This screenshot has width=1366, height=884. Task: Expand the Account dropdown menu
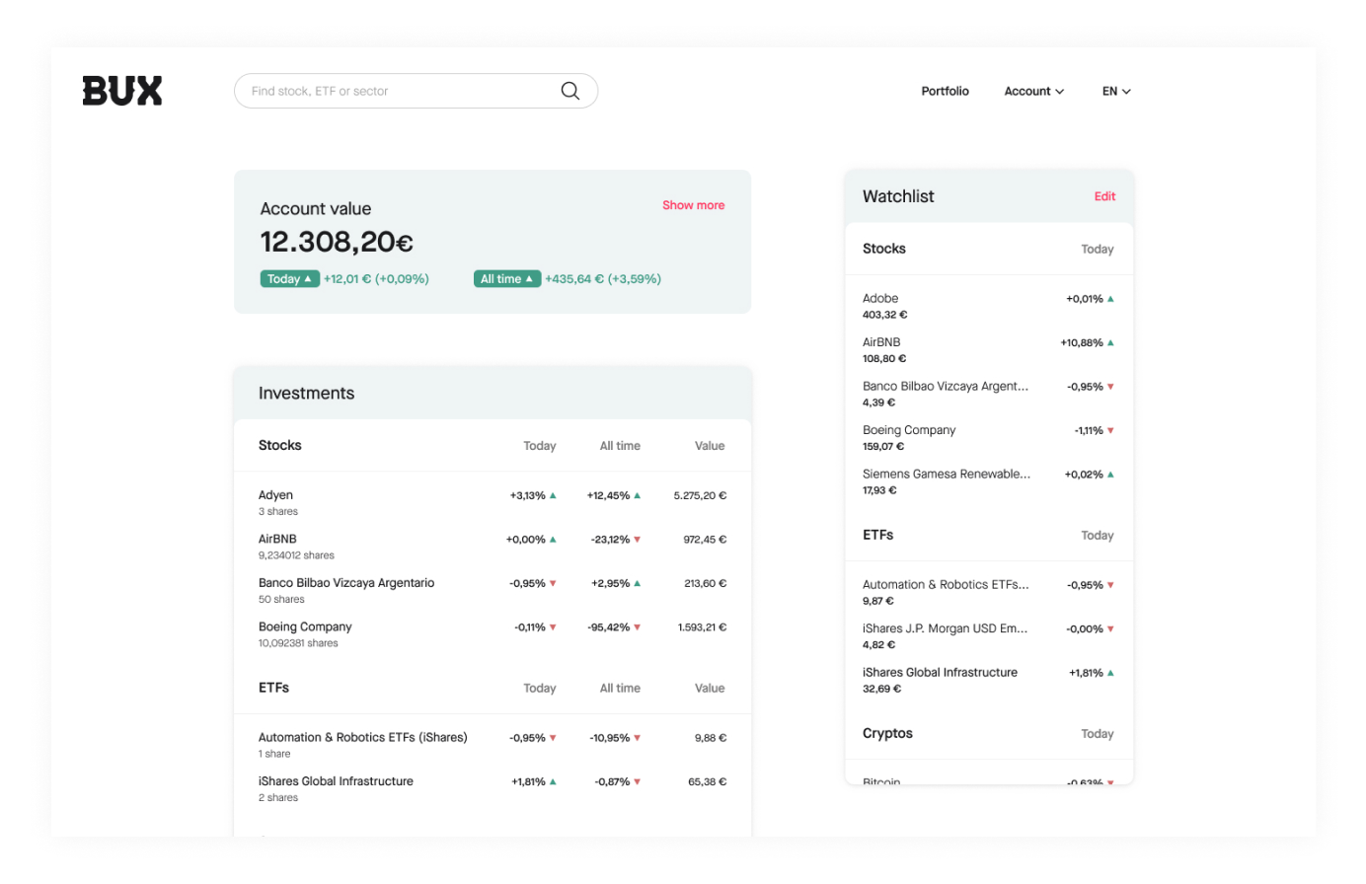[1034, 91]
